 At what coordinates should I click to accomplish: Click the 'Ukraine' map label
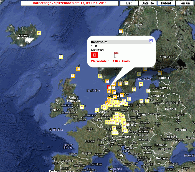coord(181,130)
